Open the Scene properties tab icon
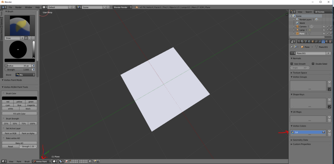334x164 pixels. pos(305,41)
